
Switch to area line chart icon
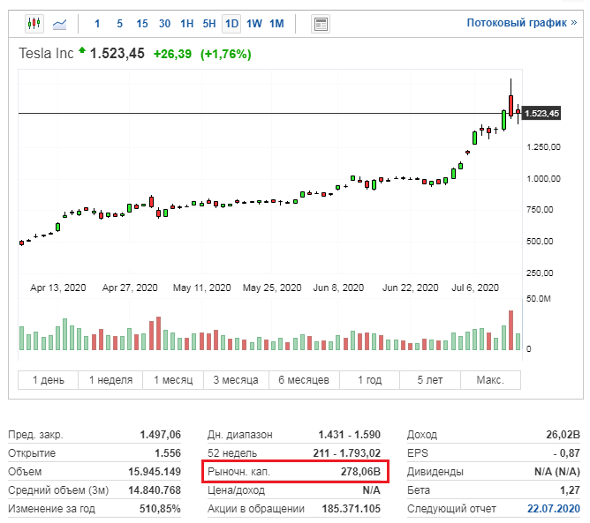pyautogui.click(x=59, y=24)
